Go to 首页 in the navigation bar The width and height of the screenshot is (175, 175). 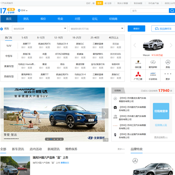pos(9,19)
